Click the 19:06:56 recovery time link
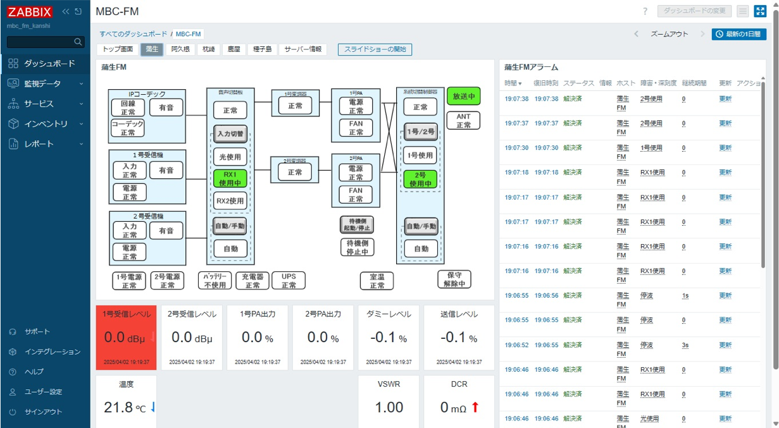Screen dimensions: 779x428 click(x=546, y=296)
